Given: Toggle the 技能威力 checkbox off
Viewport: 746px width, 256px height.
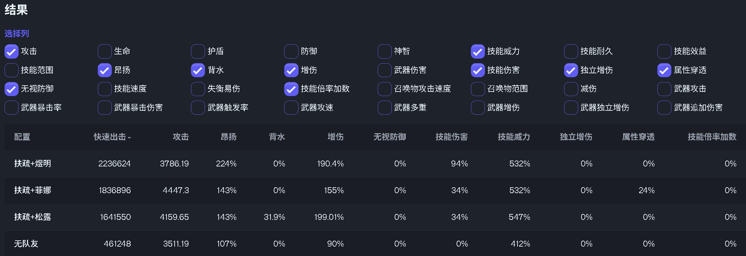Looking at the screenshot, I should 478,51.
